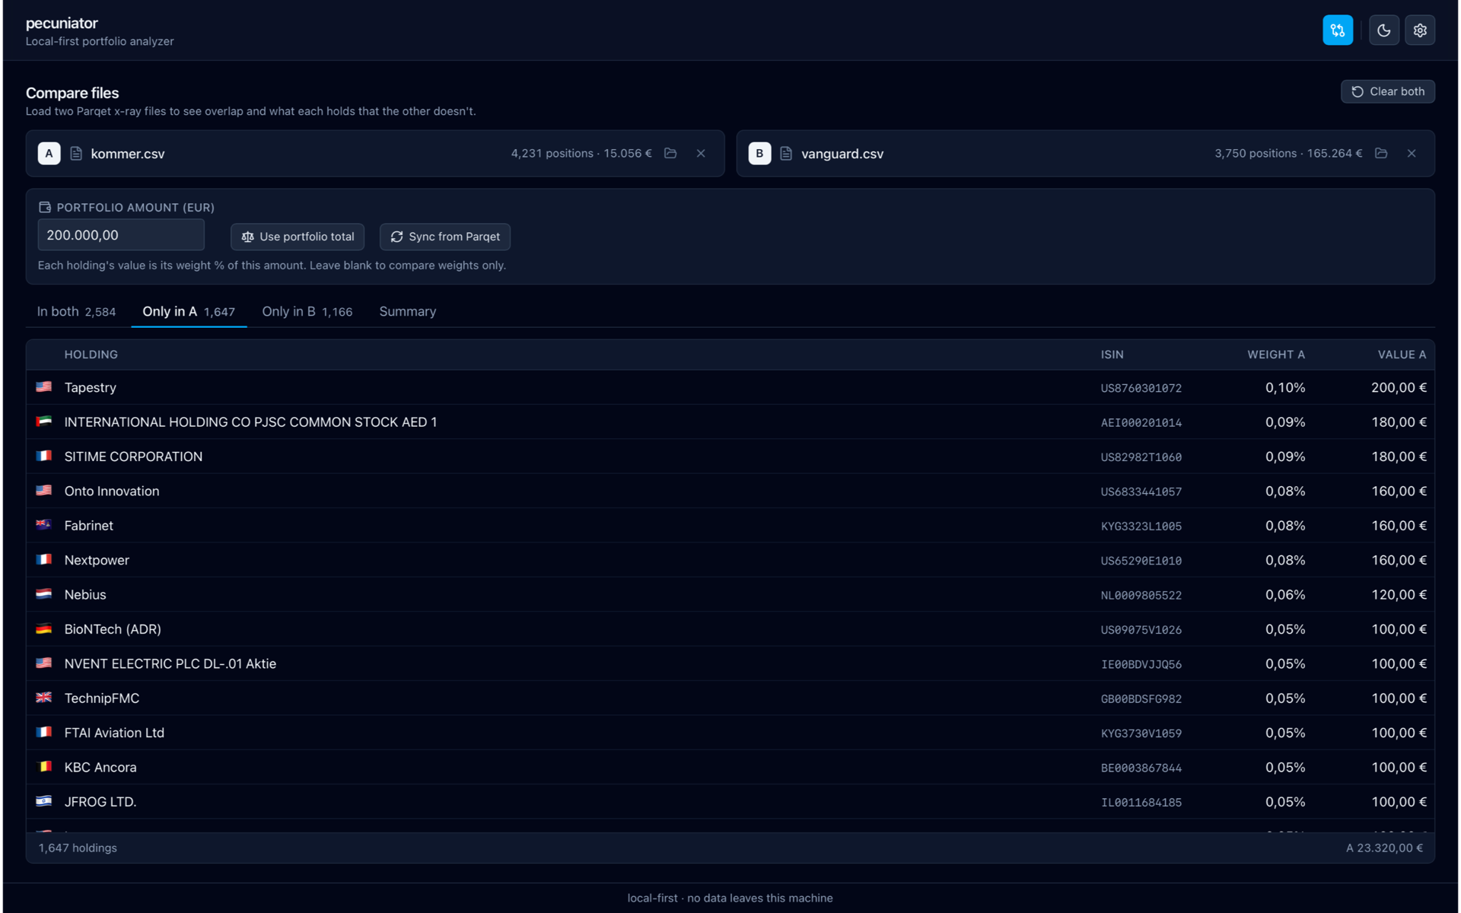The height and width of the screenshot is (913, 1461).
Task: Sort by the HOLDING column header
Action: click(x=91, y=355)
